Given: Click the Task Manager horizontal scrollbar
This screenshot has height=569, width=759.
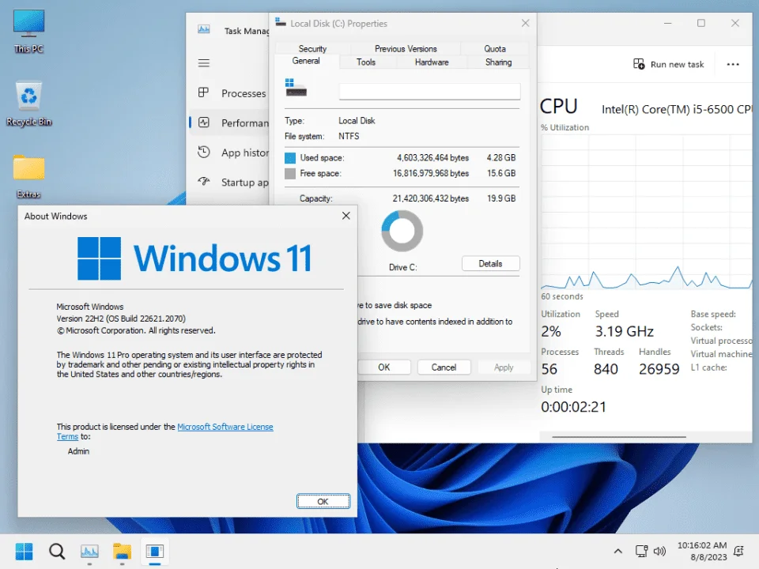Looking at the screenshot, I should coord(618,437).
